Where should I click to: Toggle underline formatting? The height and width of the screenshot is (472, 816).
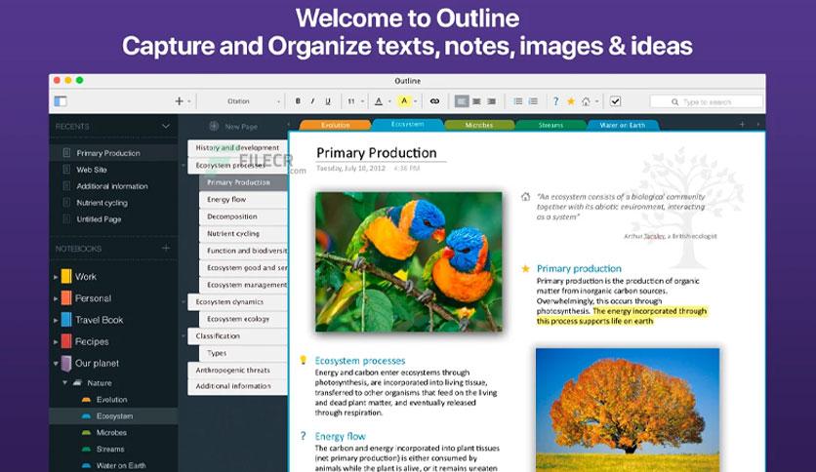pos(328,101)
